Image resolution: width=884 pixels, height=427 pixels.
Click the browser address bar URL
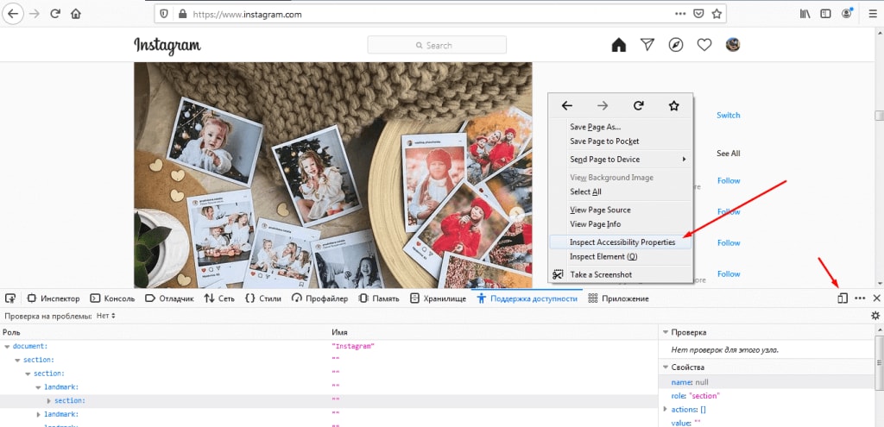point(248,15)
